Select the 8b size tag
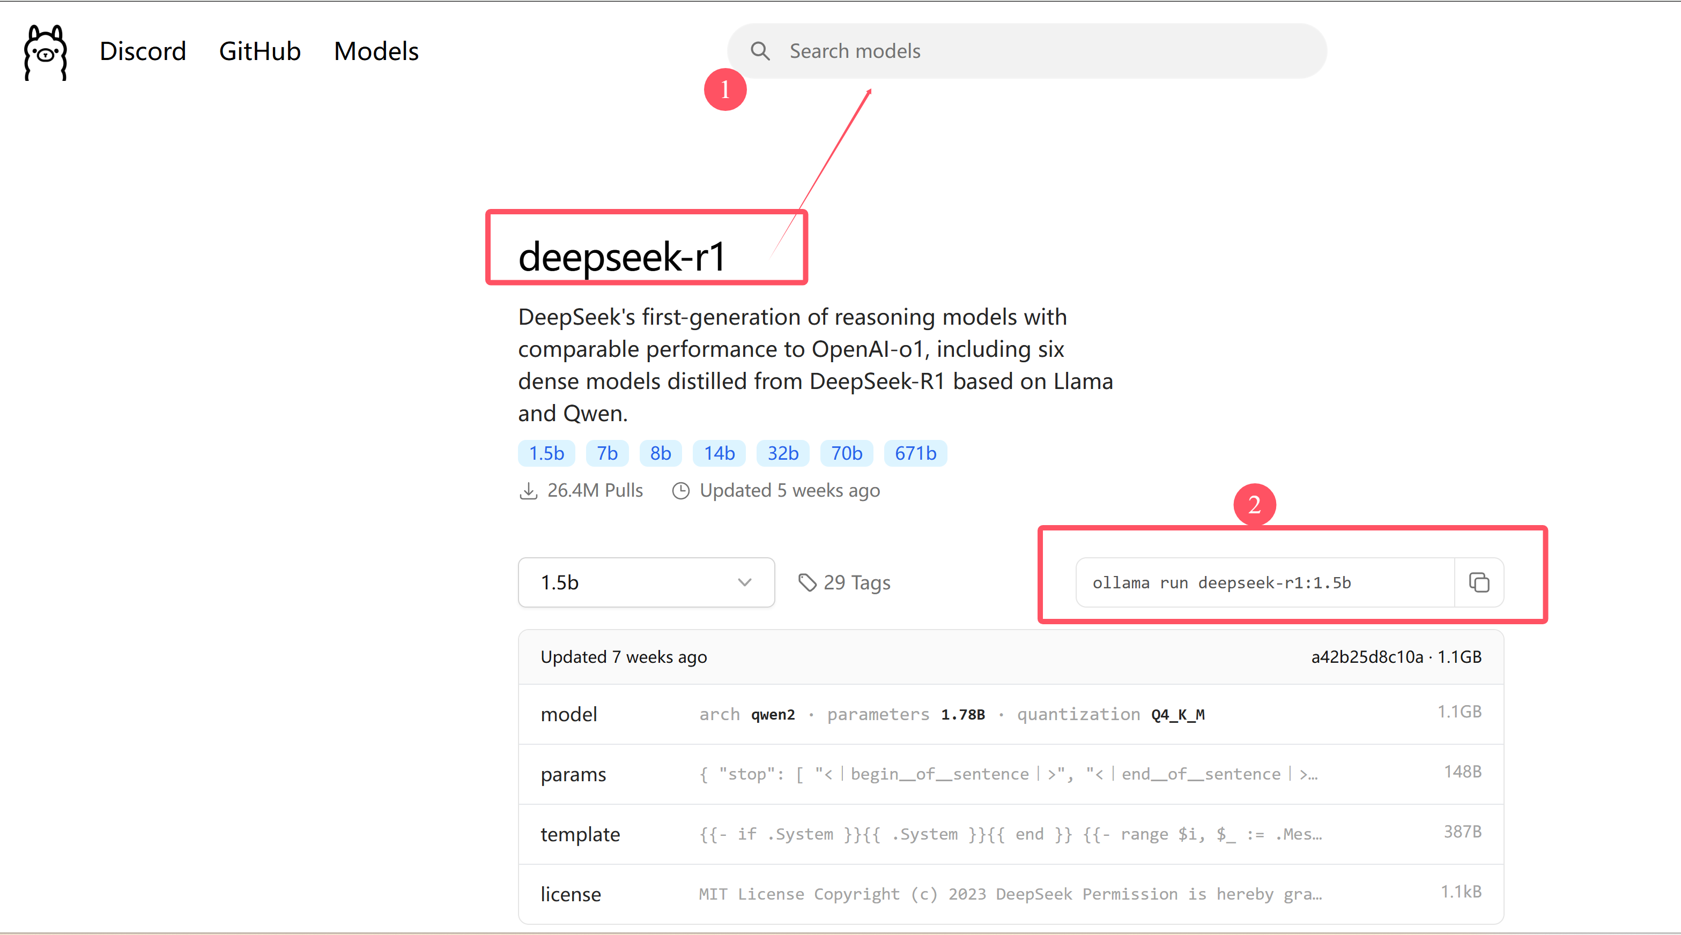1681x935 pixels. coord(661,453)
